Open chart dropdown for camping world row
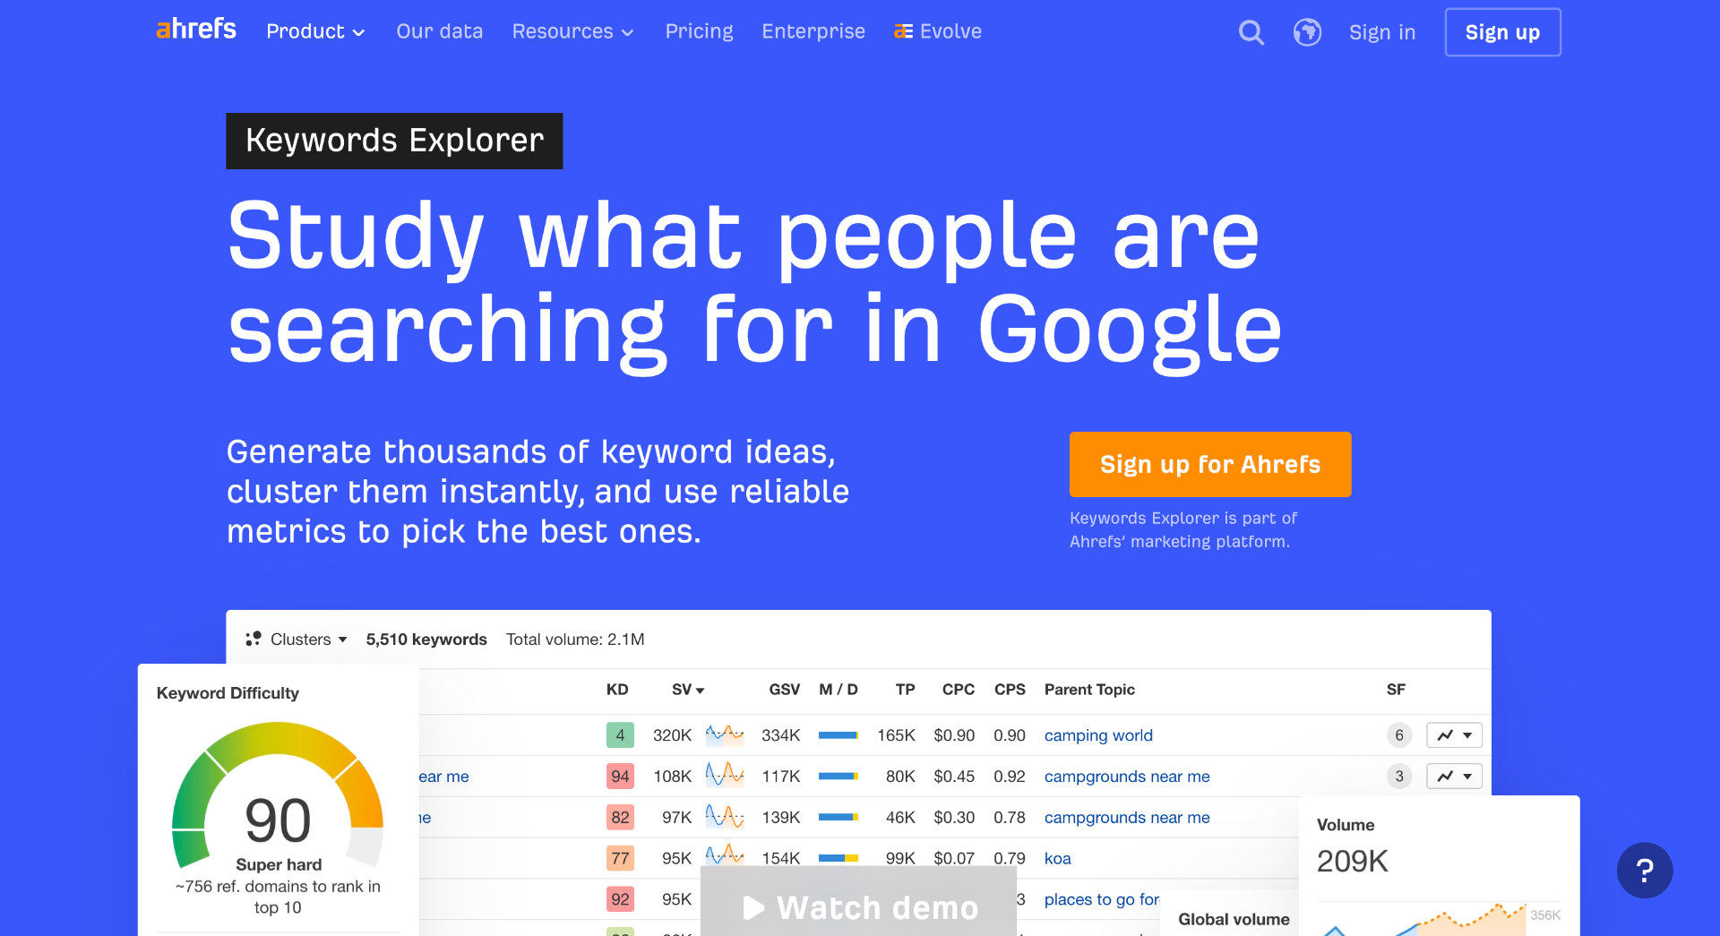The height and width of the screenshot is (936, 1720). pyautogui.click(x=1454, y=735)
